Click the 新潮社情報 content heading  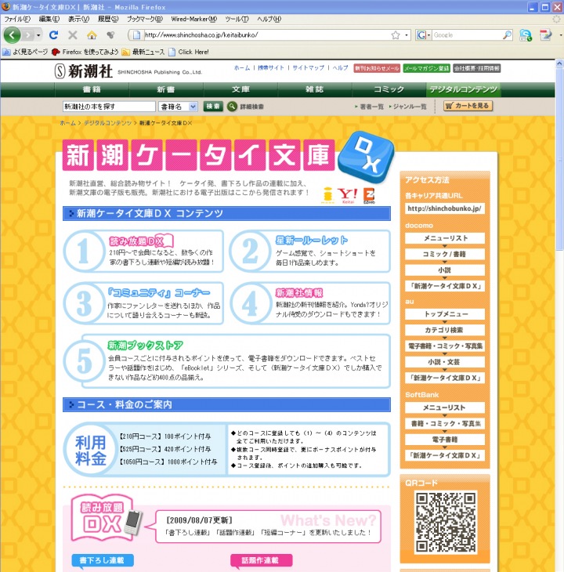[x=299, y=293]
